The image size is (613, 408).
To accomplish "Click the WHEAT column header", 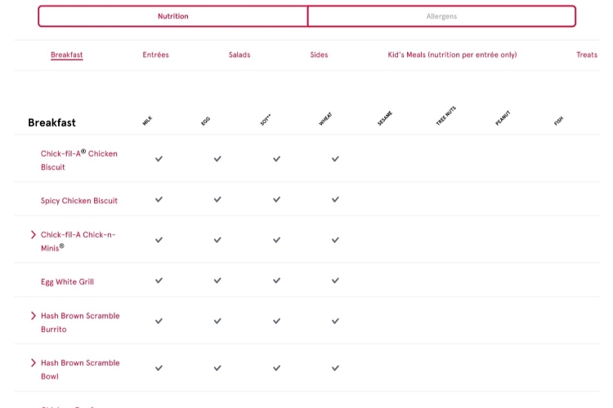I will (325, 118).
